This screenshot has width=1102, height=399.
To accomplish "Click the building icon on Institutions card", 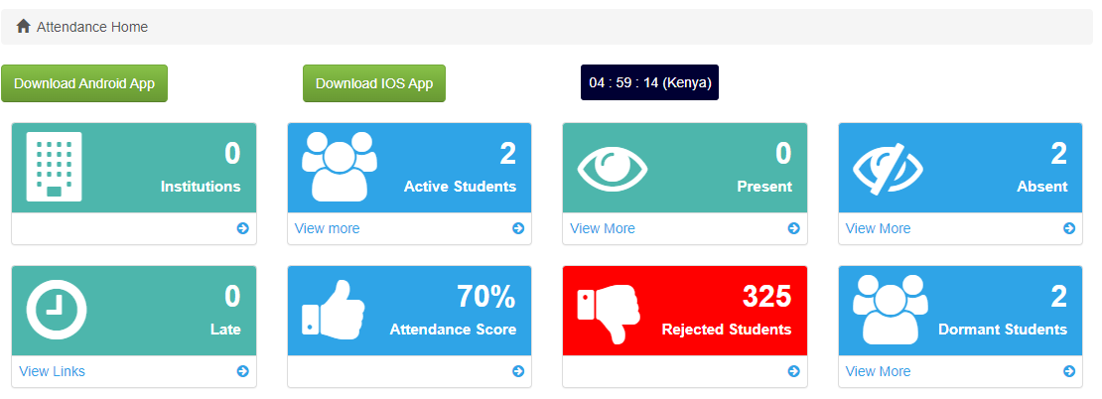I will click(55, 167).
